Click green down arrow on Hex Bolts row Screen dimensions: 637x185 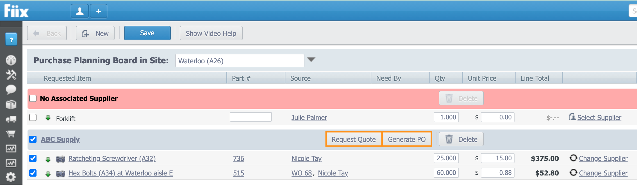tap(48, 174)
